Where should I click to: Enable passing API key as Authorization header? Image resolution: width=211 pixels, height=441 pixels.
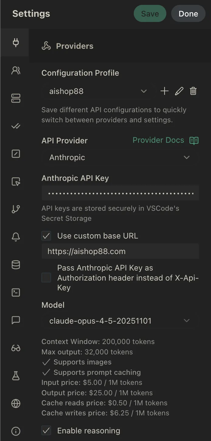(x=46, y=278)
